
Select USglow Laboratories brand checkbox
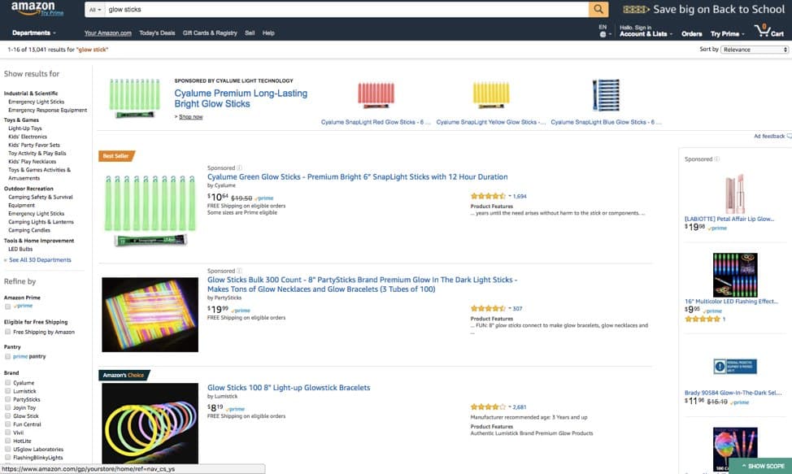tap(7, 449)
